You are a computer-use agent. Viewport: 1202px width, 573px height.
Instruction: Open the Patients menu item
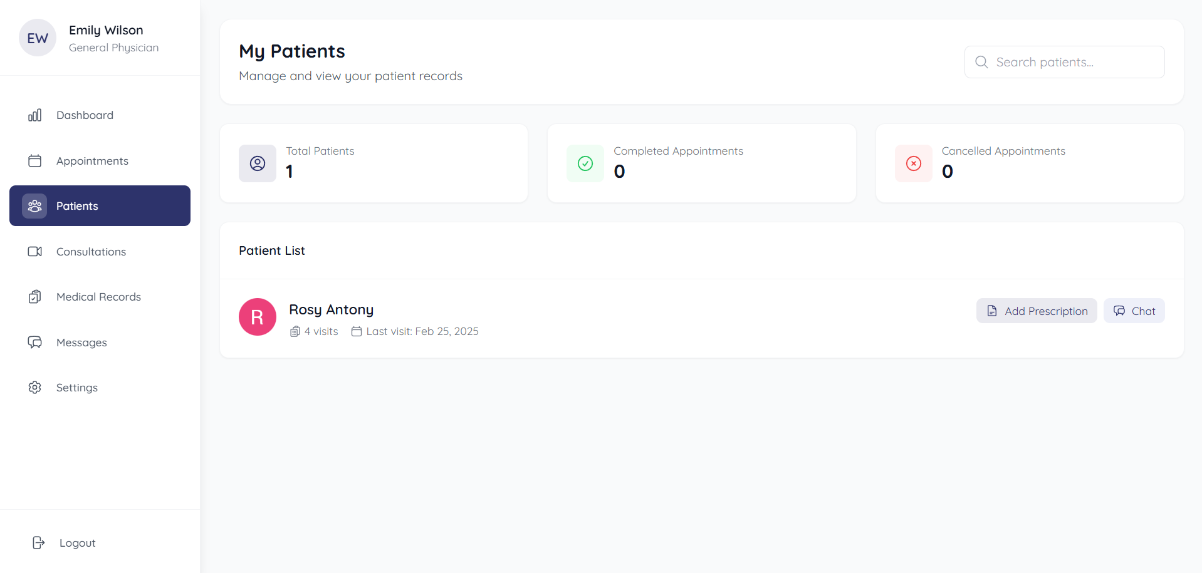[100, 206]
